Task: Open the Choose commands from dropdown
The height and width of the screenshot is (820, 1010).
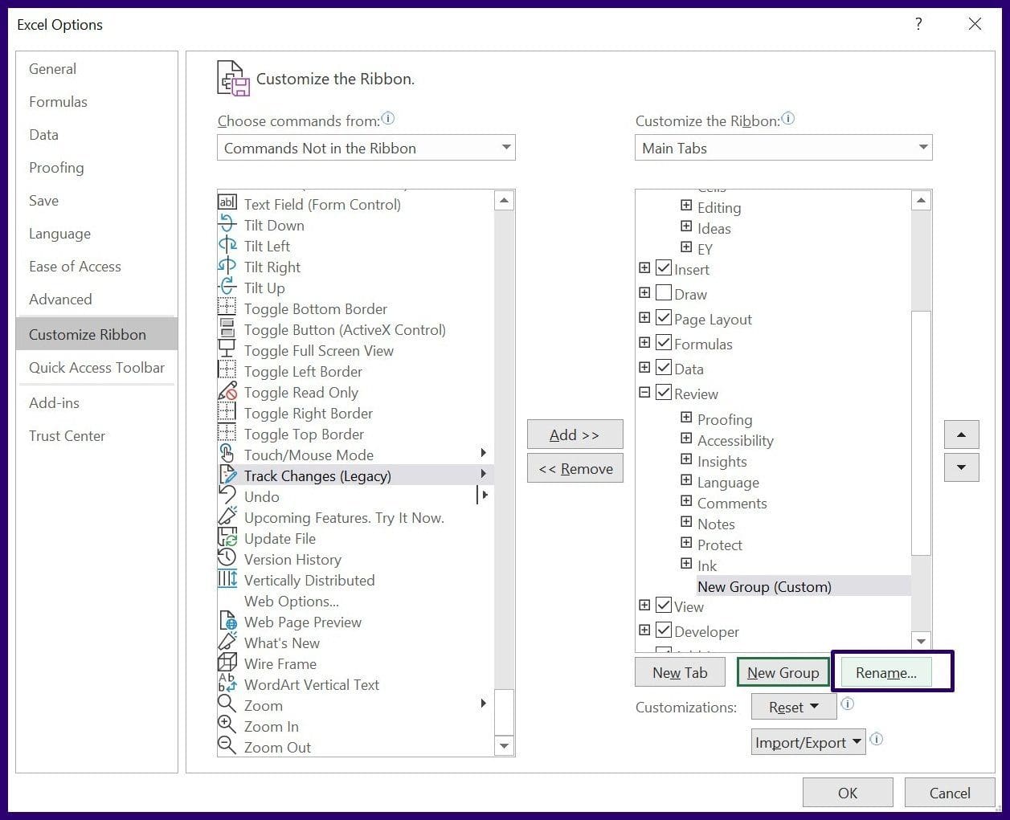Action: 366,148
